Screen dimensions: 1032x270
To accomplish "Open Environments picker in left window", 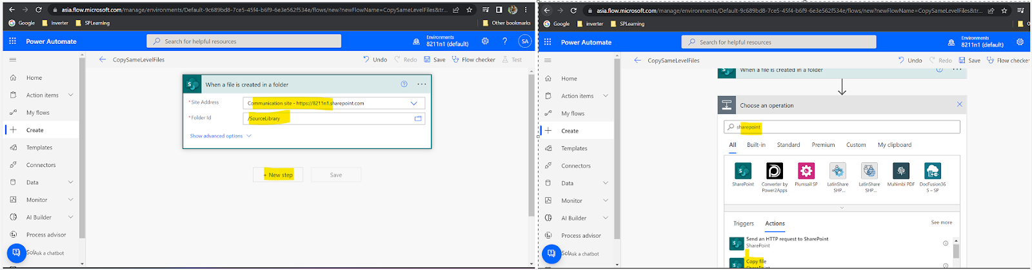I will [441, 41].
